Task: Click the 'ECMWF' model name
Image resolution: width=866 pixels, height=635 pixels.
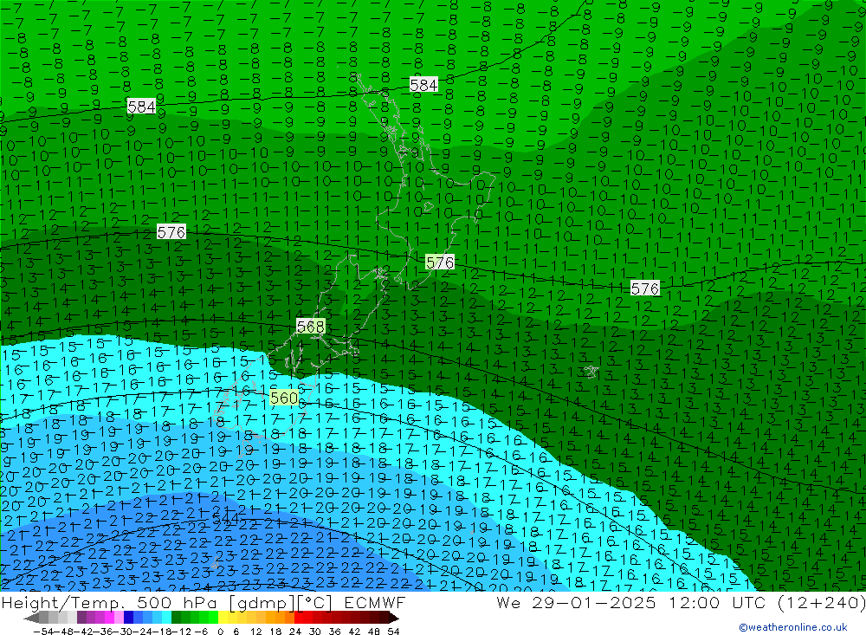Action: (374, 603)
